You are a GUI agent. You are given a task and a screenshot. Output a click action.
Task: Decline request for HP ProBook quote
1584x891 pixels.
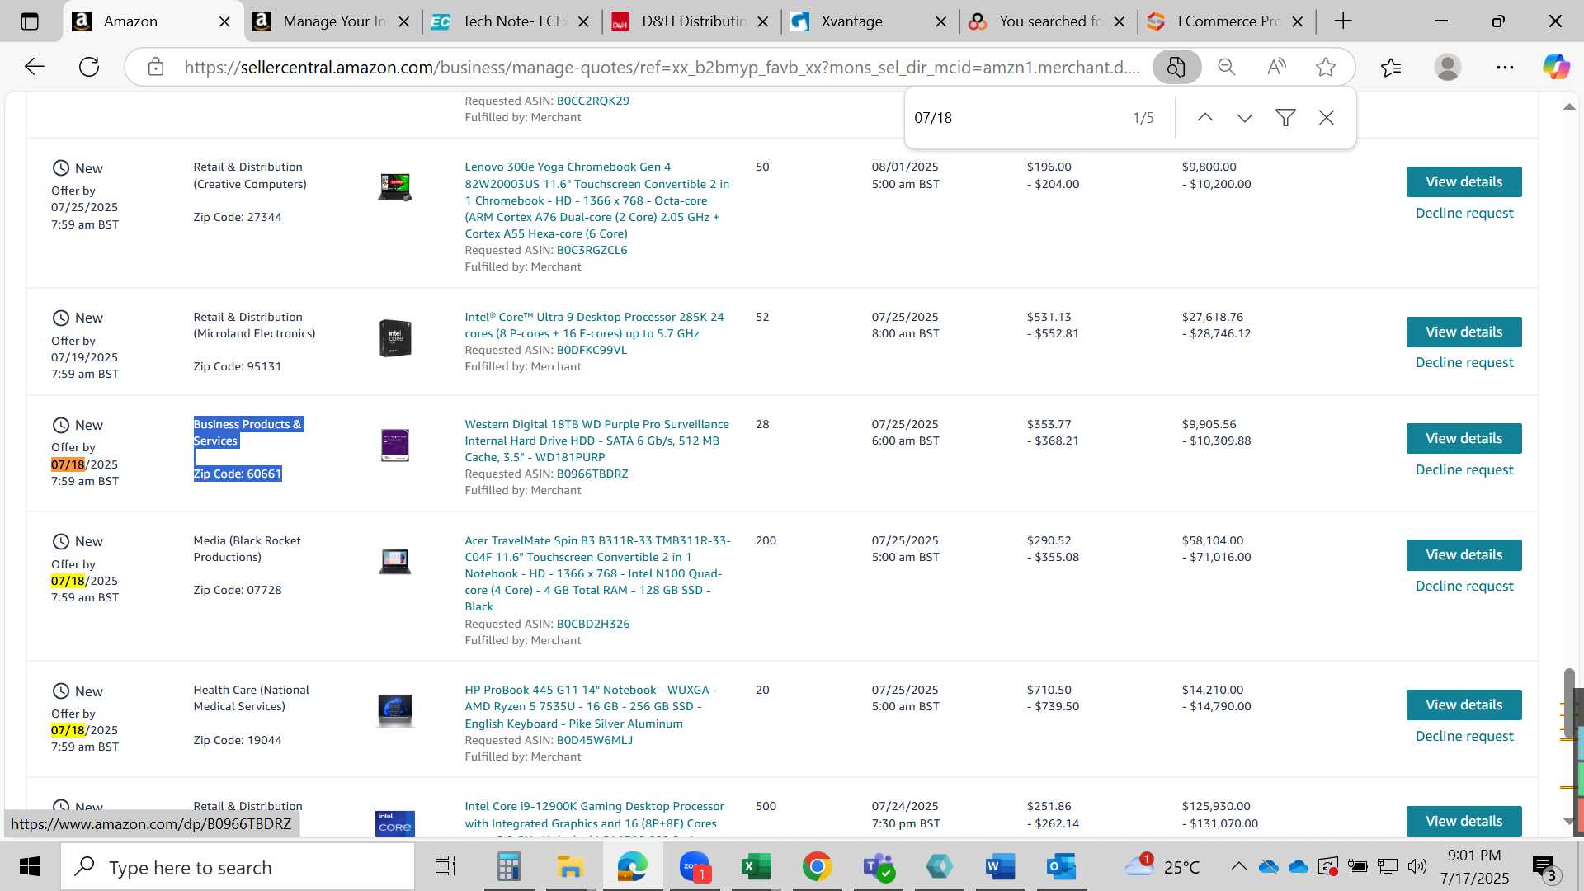click(1464, 737)
